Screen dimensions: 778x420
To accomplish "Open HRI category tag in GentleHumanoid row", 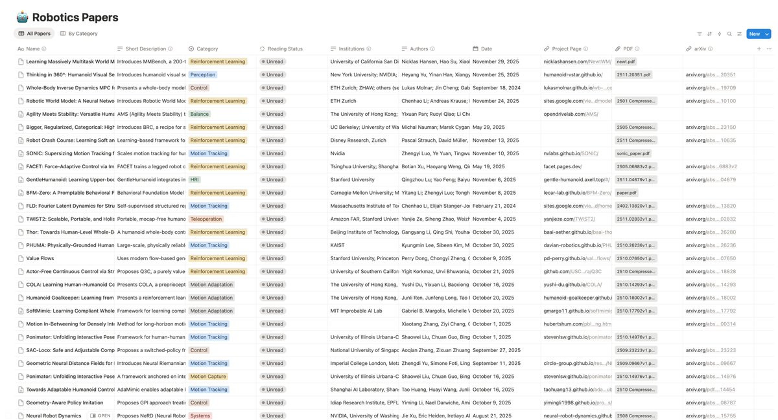I will click(194, 179).
